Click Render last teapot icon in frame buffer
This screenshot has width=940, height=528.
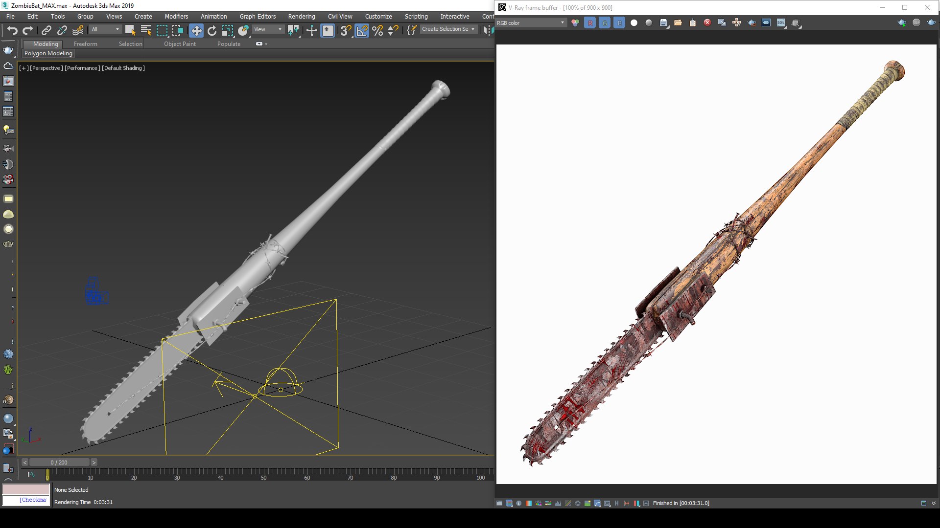[x=931, y=23]
